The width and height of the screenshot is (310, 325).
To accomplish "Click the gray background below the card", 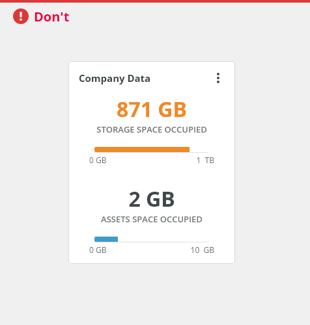I will [x=155, y=294].
